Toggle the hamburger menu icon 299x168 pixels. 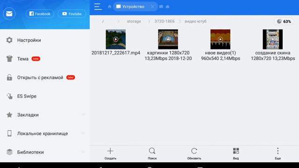tap(98, 7)
